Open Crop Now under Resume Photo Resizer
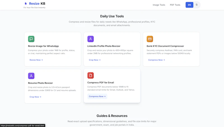 coord(35,97)
